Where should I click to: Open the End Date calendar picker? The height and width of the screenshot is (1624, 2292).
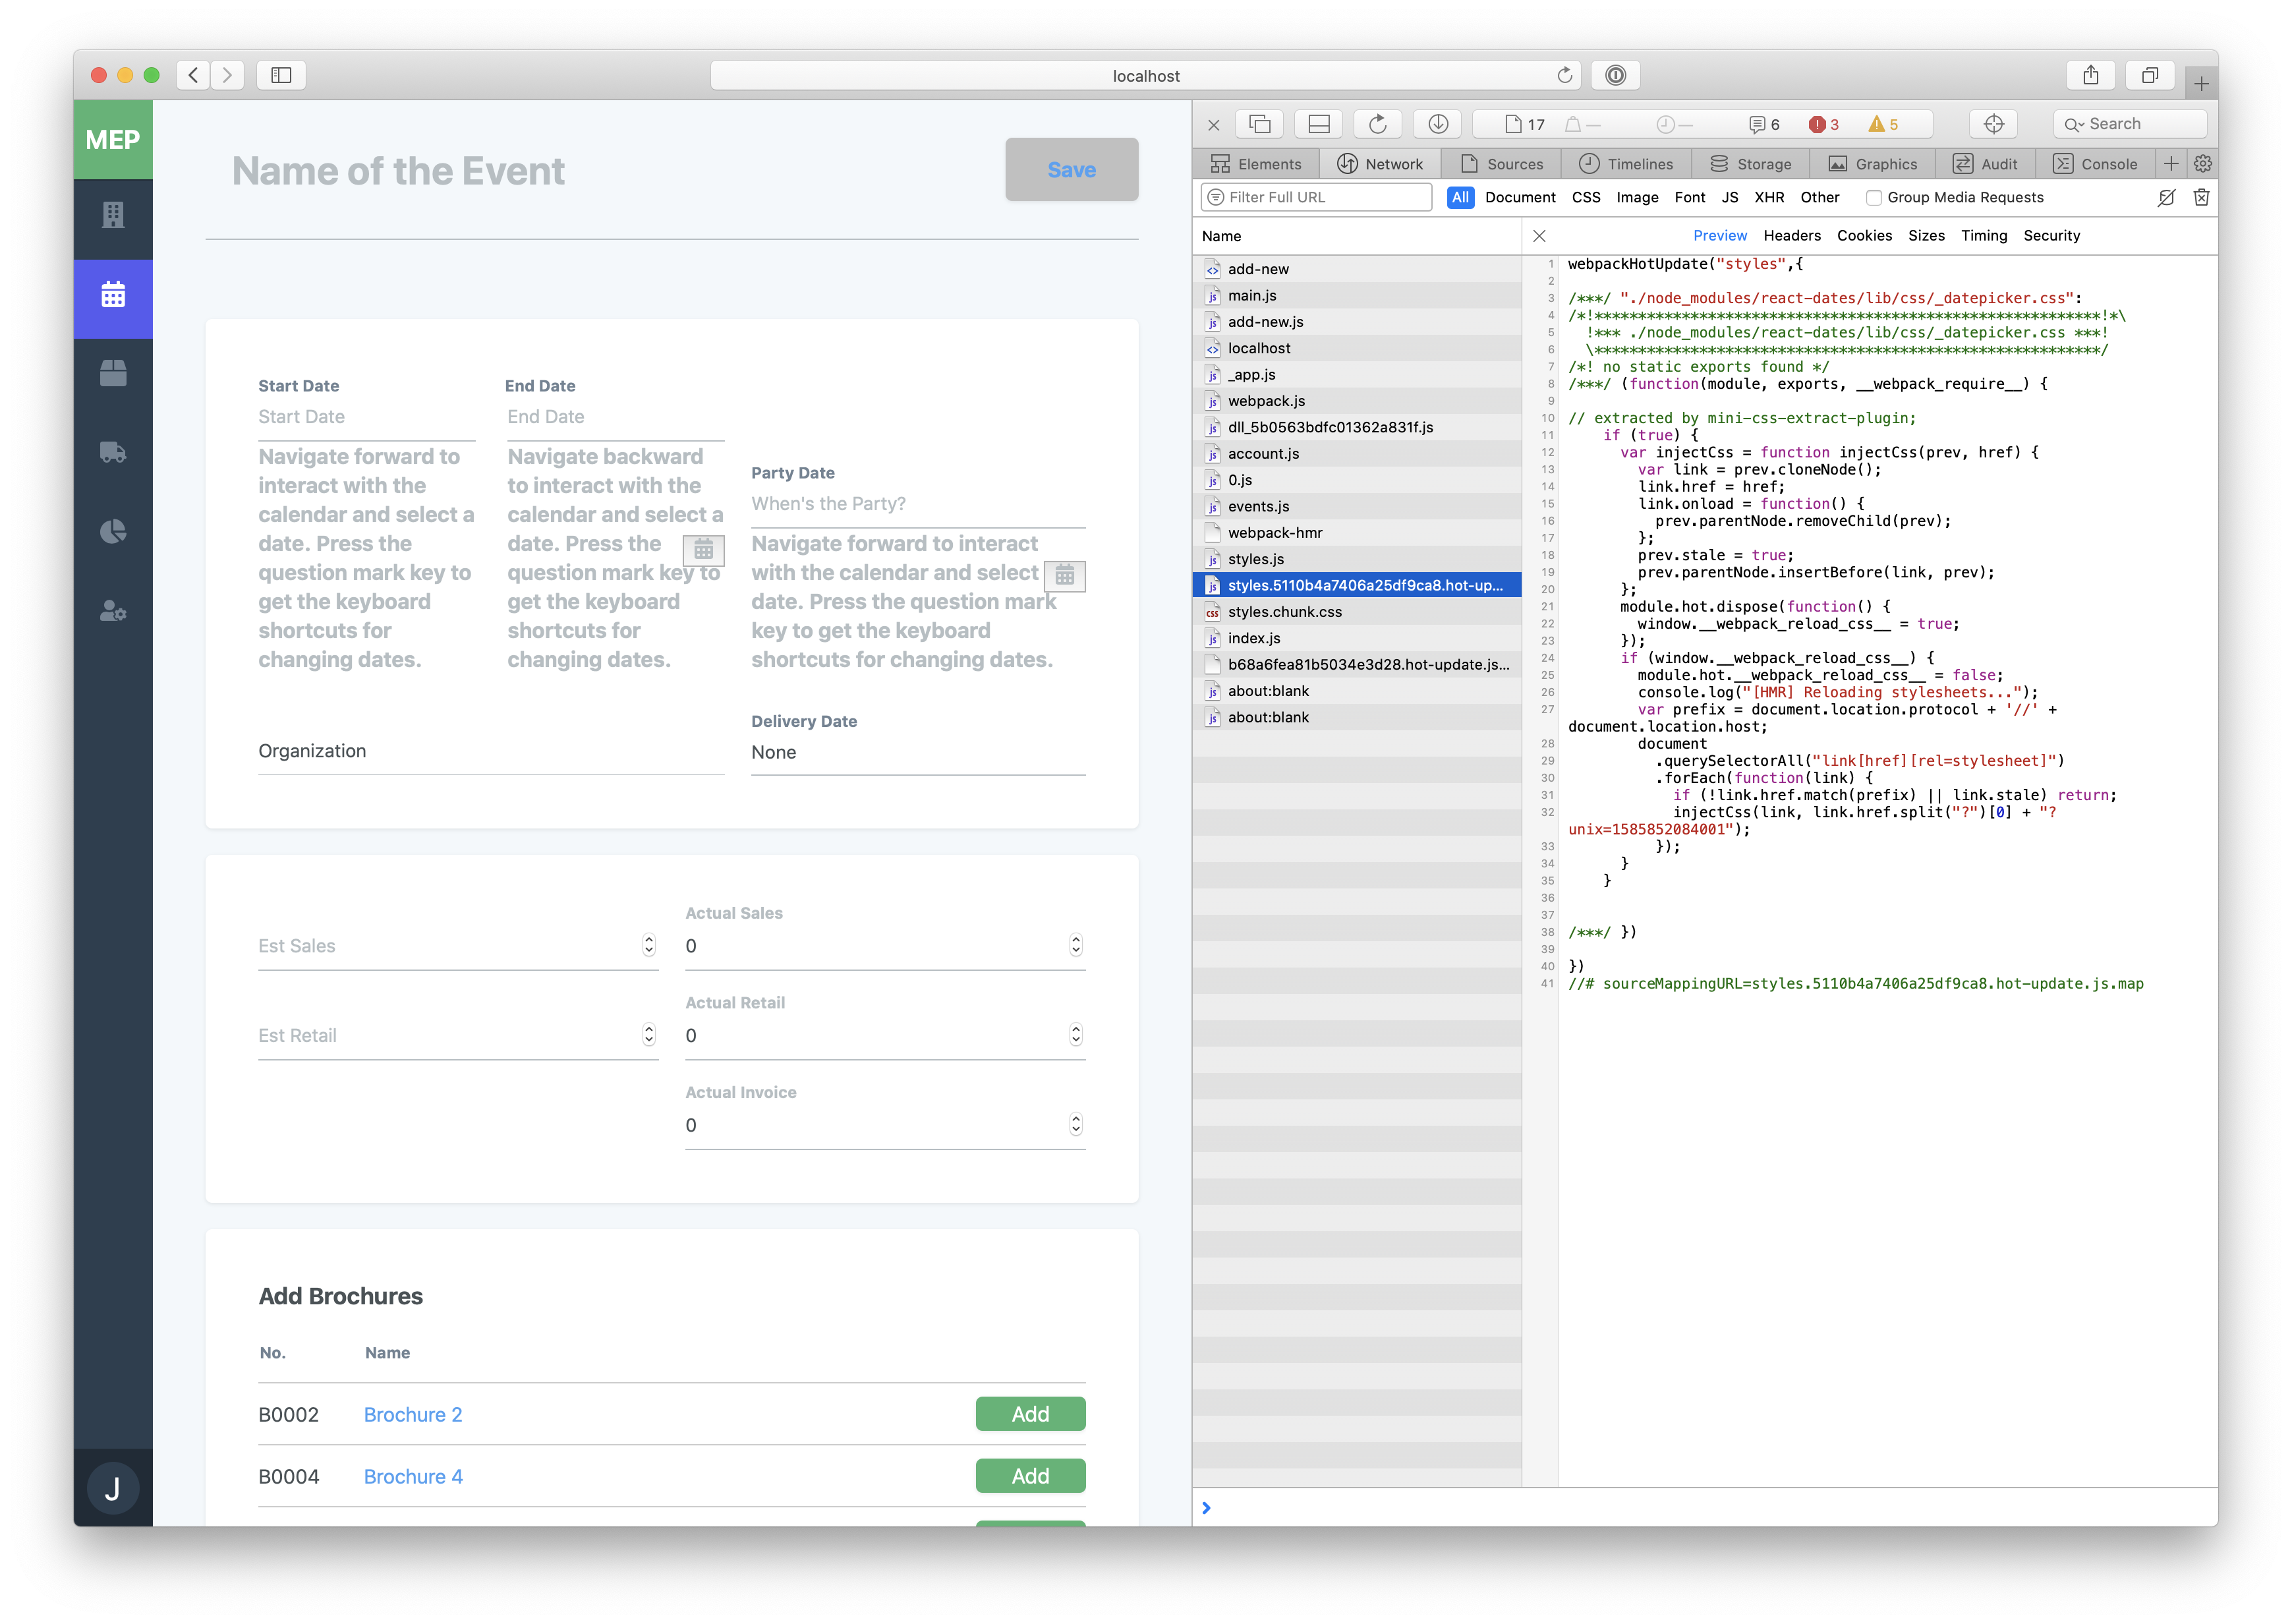tap(704, 550)
